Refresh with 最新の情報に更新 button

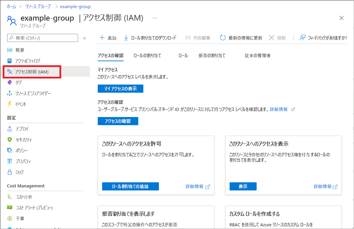[x=241, y=38]
